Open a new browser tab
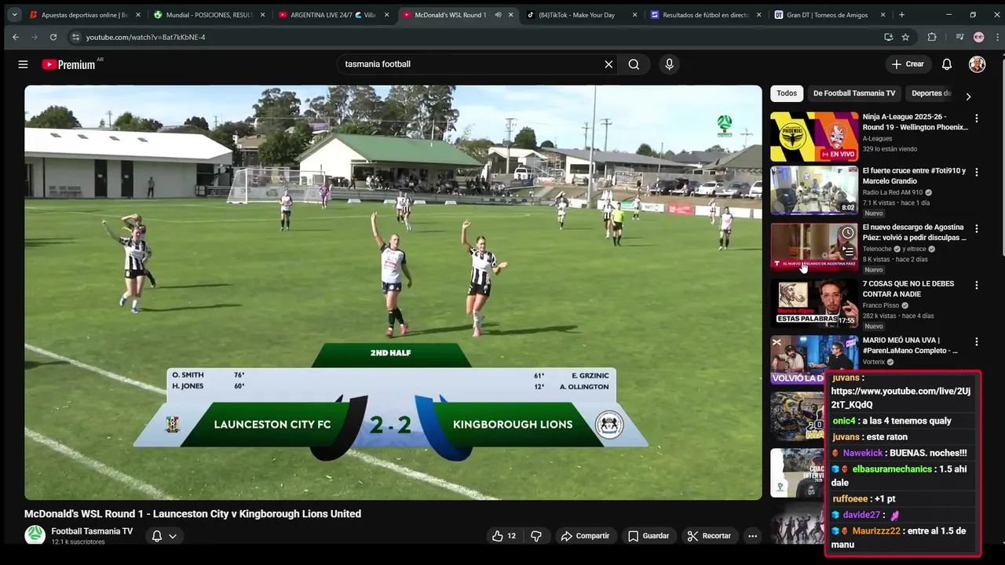This screenshot has width=1005, height=565. point(901,15)
